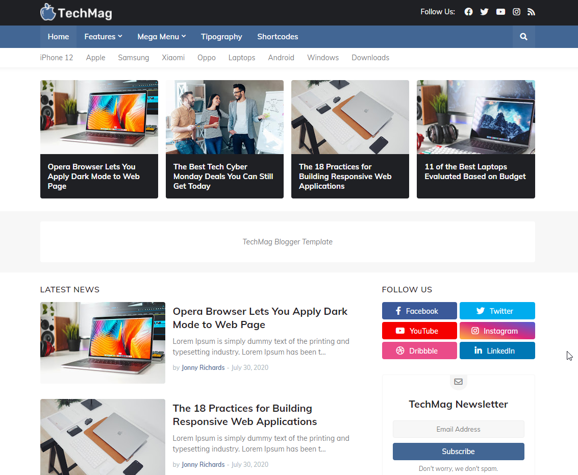Open the Facebook icon in the top bar
Image resolution: width=578 pixels, height=475 pixels.
(468, 12)
